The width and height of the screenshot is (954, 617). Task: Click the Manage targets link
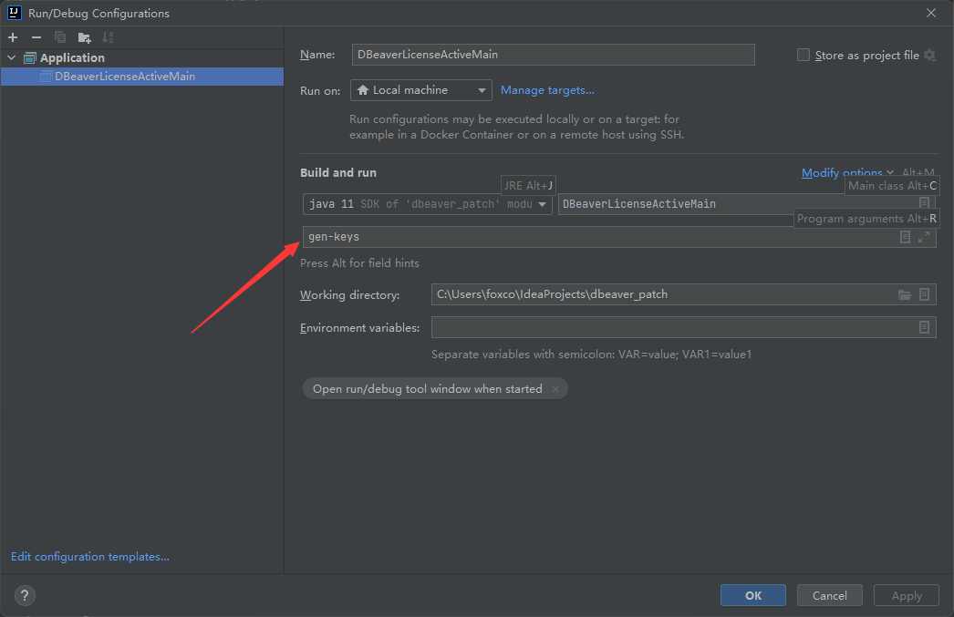click(547, 90)
